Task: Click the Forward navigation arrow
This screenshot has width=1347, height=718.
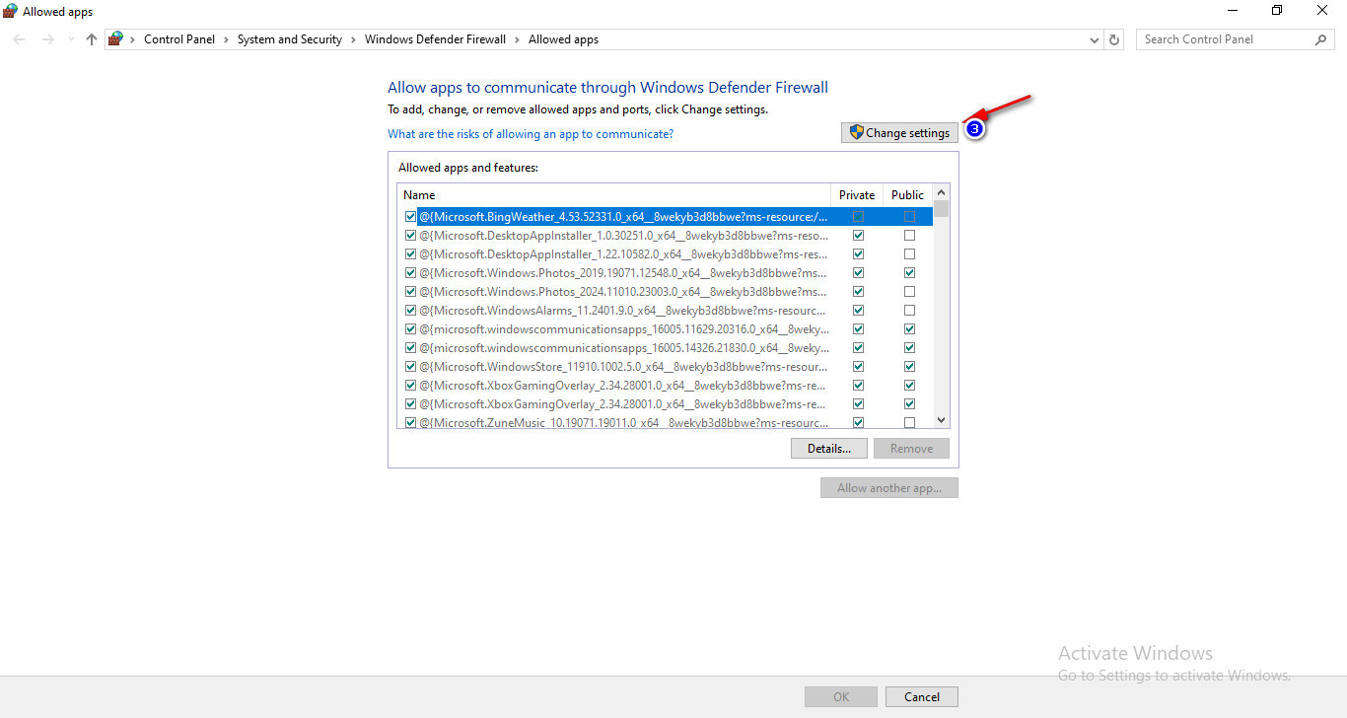Action: coord(47,39)
